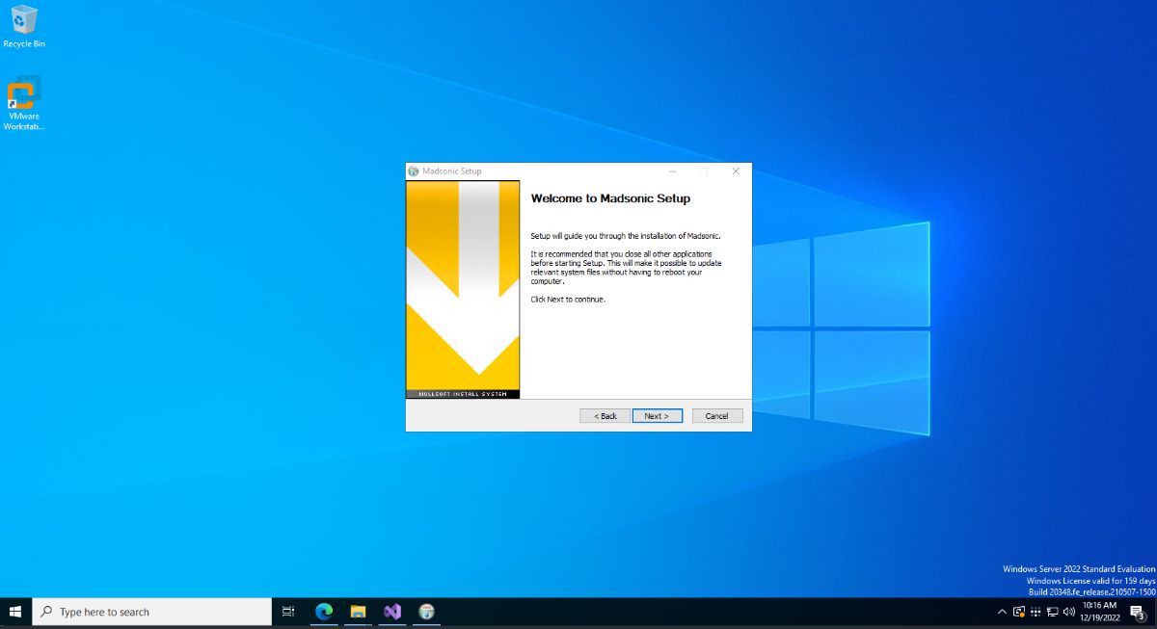The height and width of the screenshot is (629, 1157).
Task: Open Microsoft Edge from the taskbar
Action: coord(323,612)
